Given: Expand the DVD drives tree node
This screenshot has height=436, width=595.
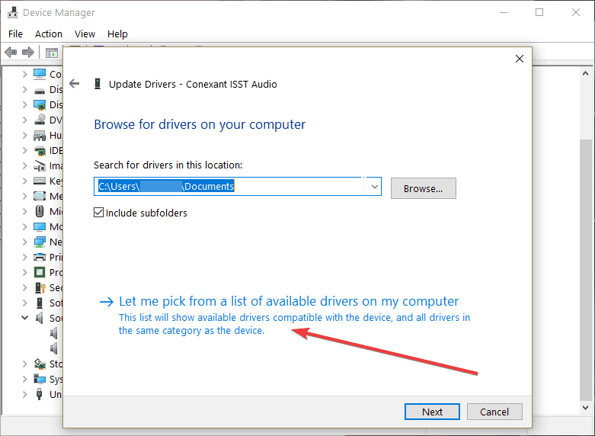Looking at the screenshot, I should pos(24,120).
